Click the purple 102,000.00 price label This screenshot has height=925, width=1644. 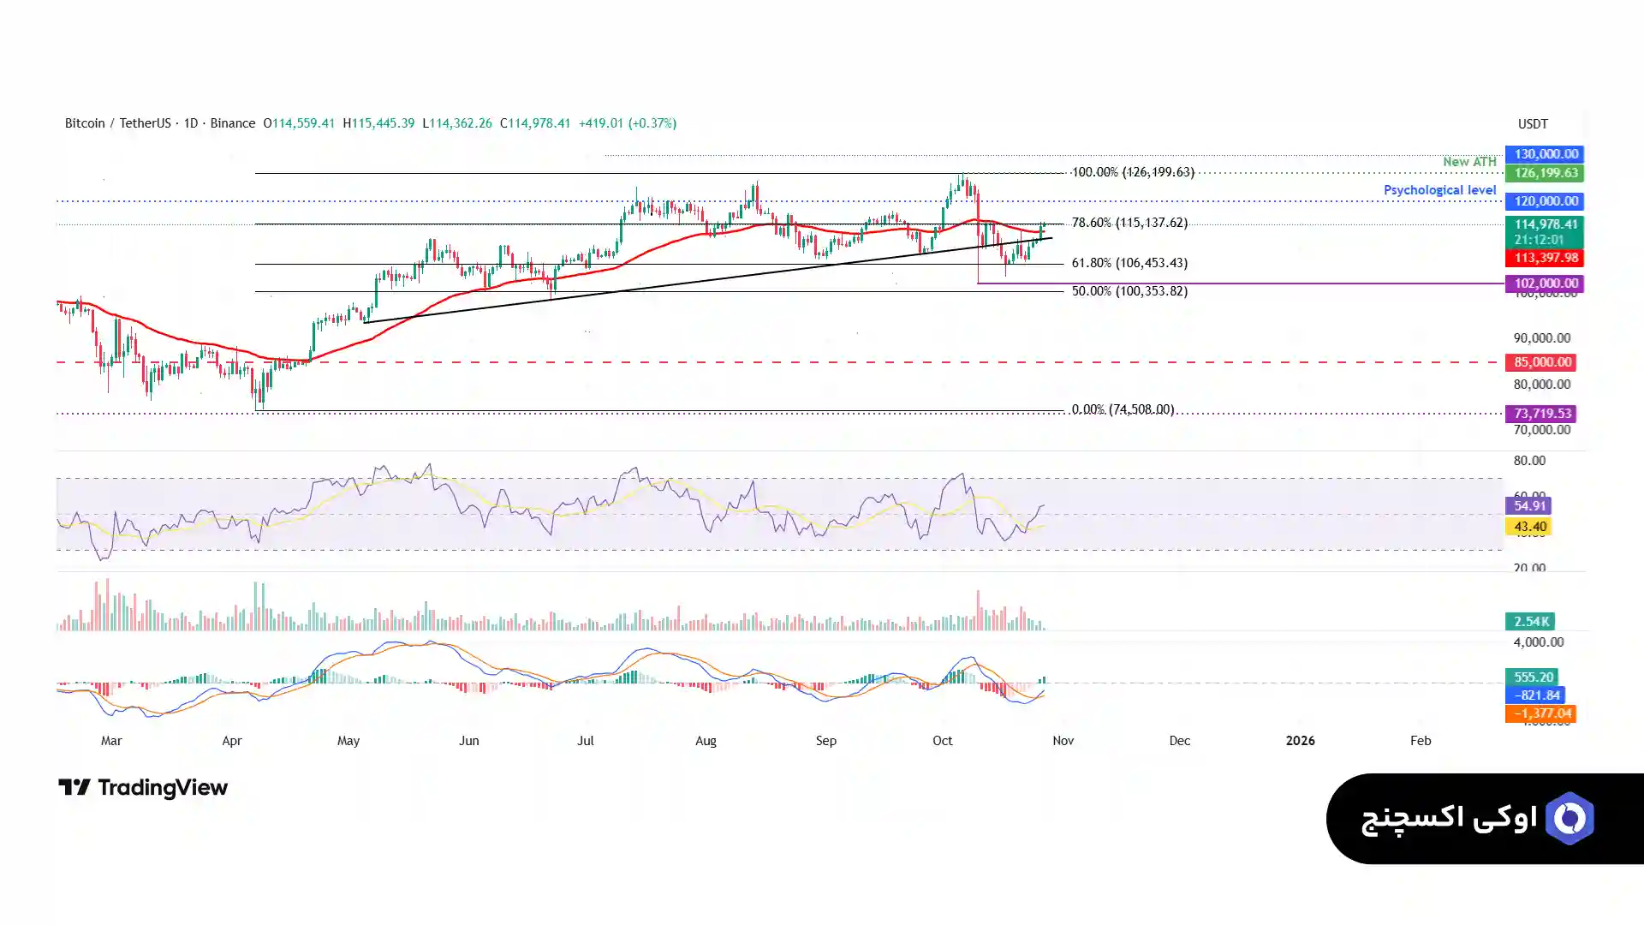coord(1545,283)
